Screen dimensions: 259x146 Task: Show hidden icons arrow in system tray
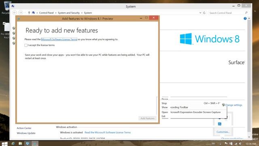220,144
